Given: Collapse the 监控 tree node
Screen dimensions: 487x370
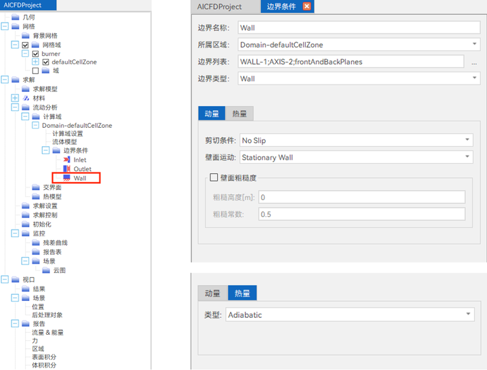Looking at the screenshot, I should click(15, 233).
